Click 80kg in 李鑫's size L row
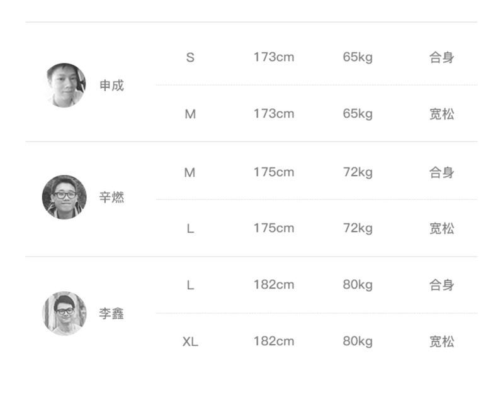503x393 pixels. pyautogui.click(x=358, y=285)
